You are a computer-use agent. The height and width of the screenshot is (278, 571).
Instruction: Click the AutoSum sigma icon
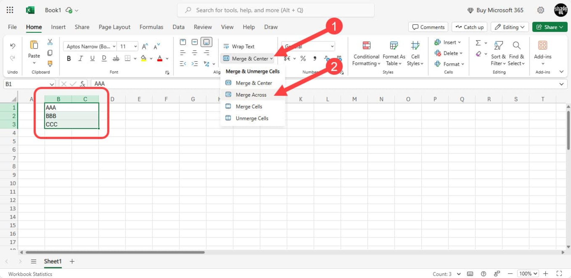click(x=478, y=43)
